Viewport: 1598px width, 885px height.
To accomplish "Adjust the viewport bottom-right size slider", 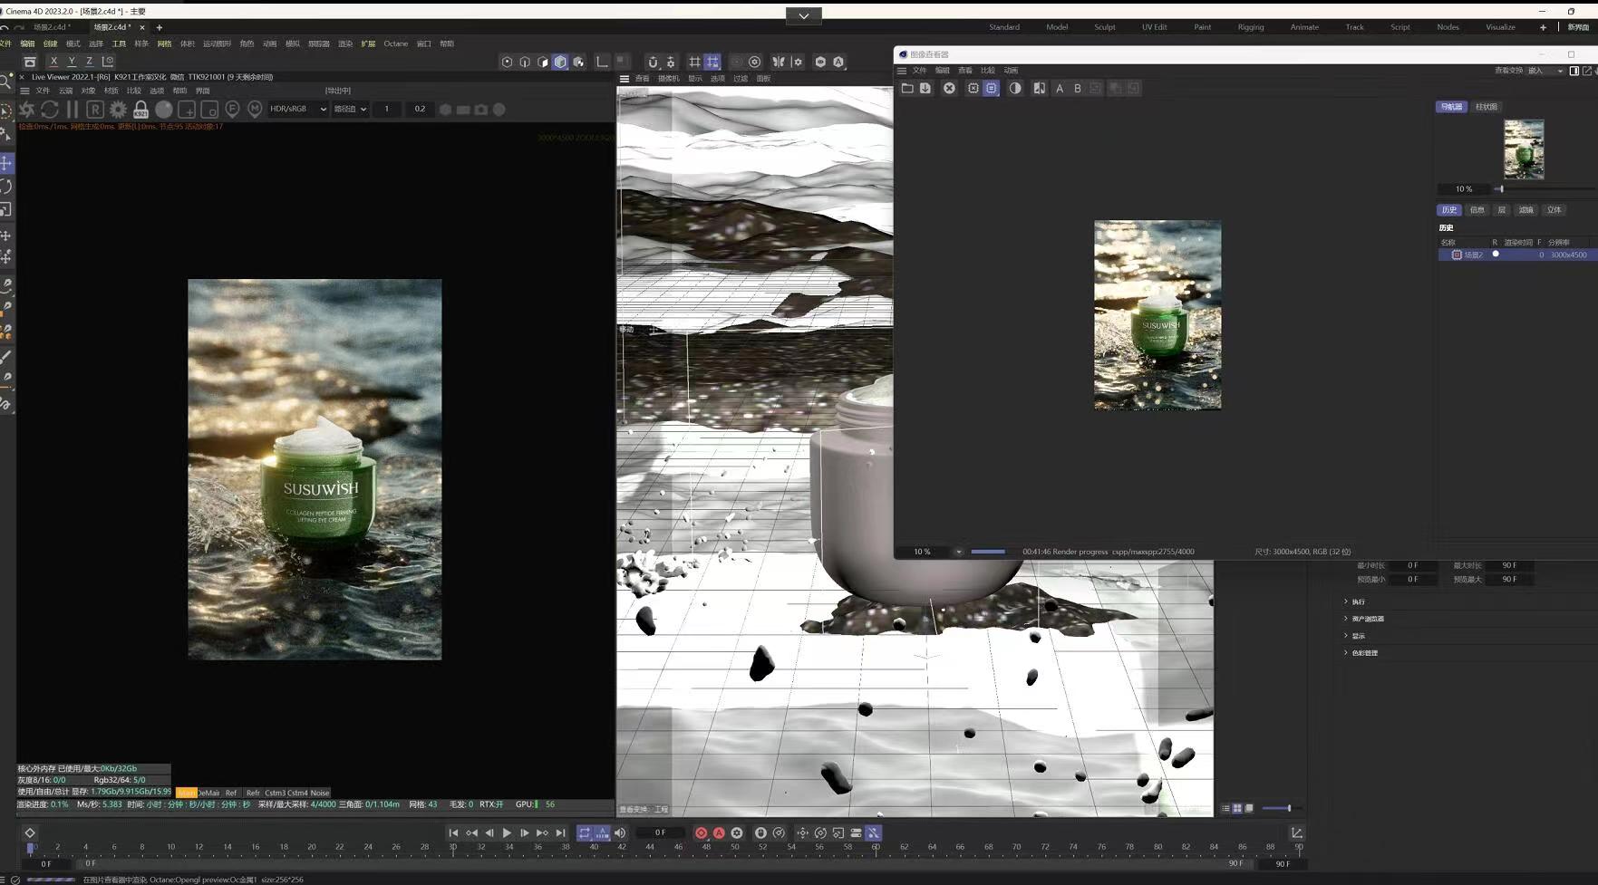I will pos(1288,808).
